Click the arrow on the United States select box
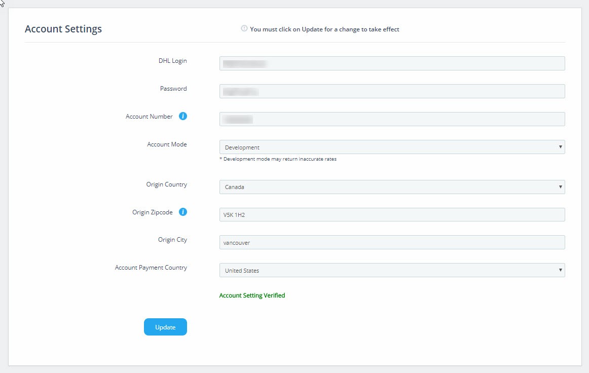The height and width of the screenshot is (373, 589). pyautogui.click(x=560, y=270)
